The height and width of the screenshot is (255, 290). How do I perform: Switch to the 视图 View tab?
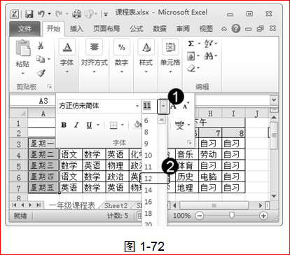[x=206, y=29]
